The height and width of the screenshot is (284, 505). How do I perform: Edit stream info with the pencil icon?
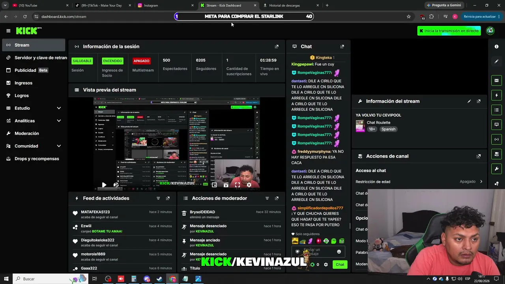point(469,101)
